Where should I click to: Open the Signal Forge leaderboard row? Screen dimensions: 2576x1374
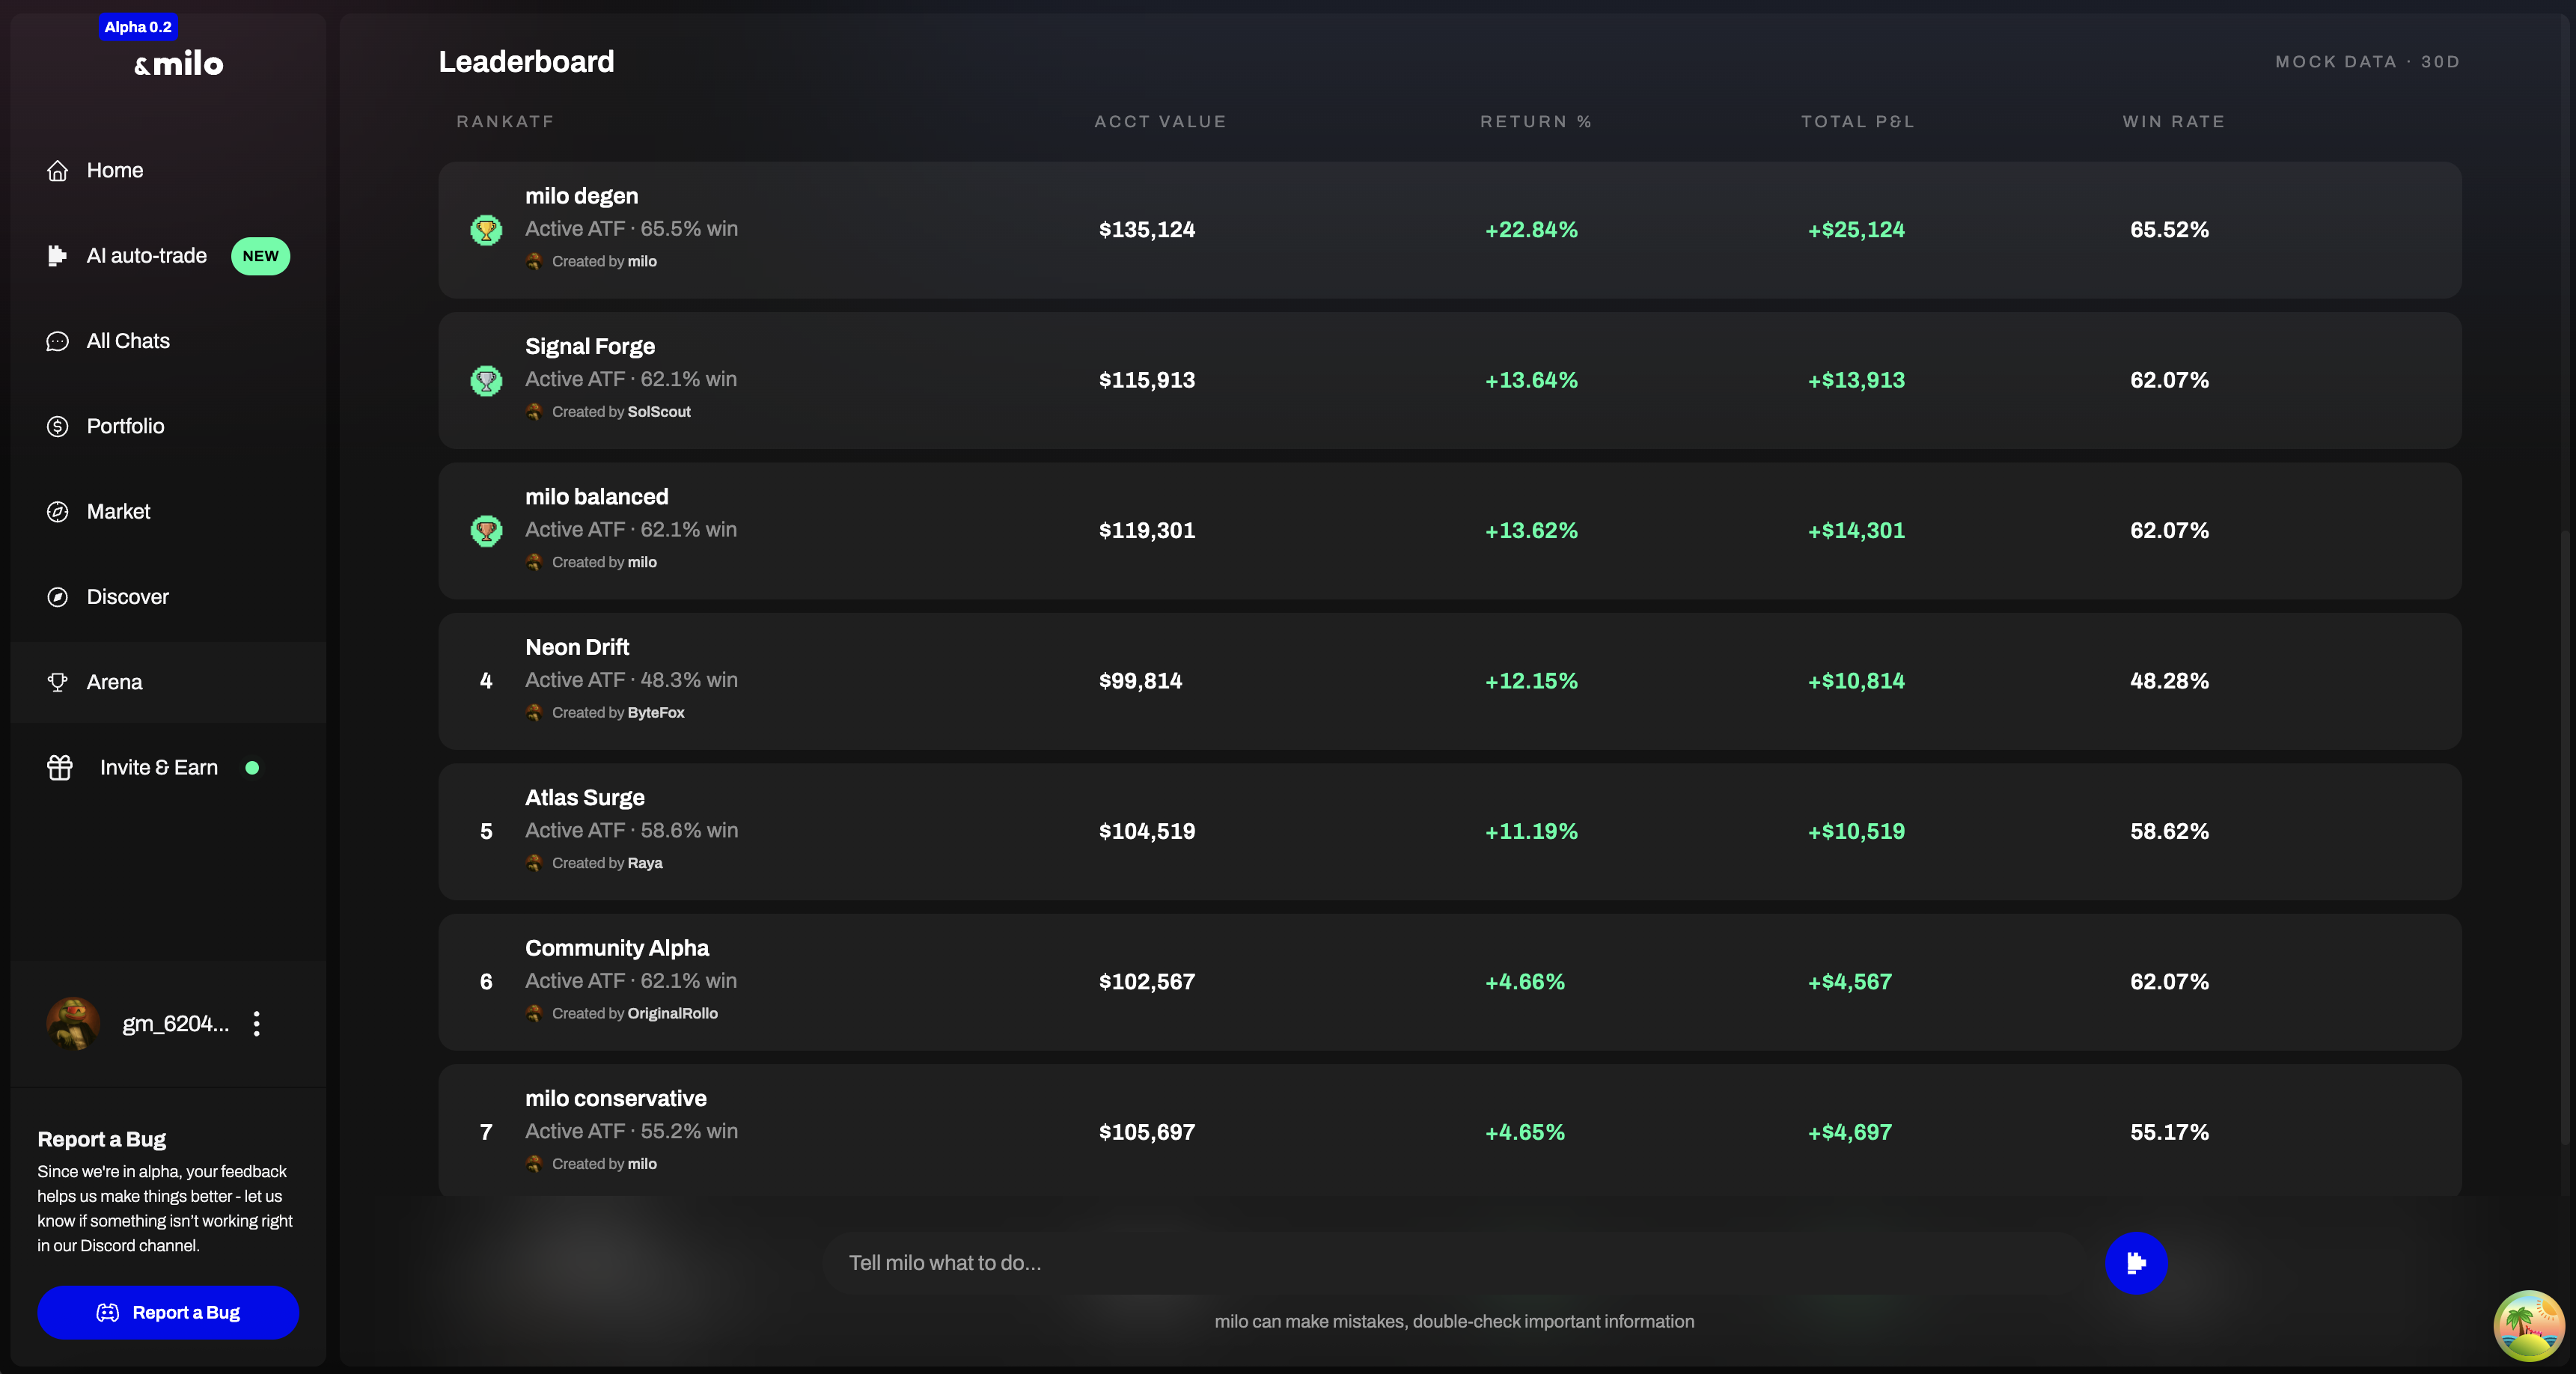pos(1448,380)
